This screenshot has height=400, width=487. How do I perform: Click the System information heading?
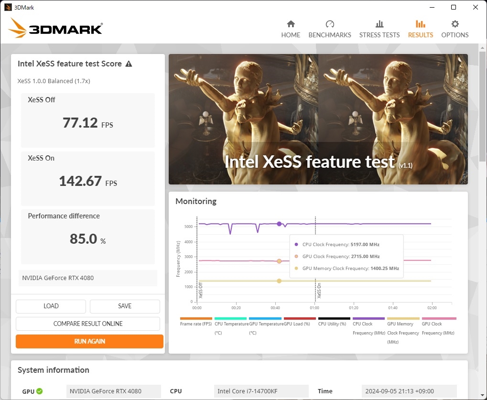54,370
